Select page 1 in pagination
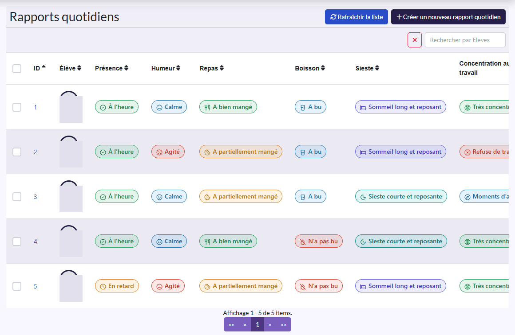515x335 pixels. click(x=257, y=324)
